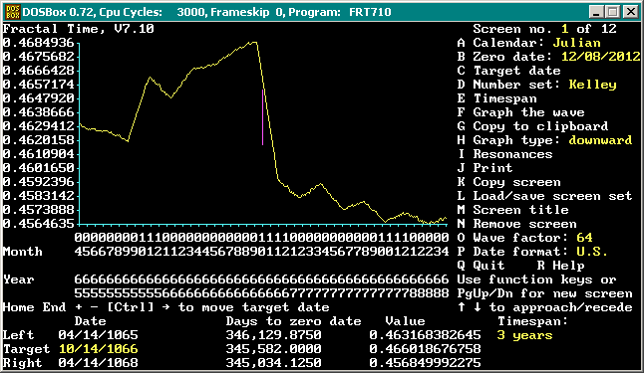
Task: Click the Julian calendar value
Action: tap(576, 43)
